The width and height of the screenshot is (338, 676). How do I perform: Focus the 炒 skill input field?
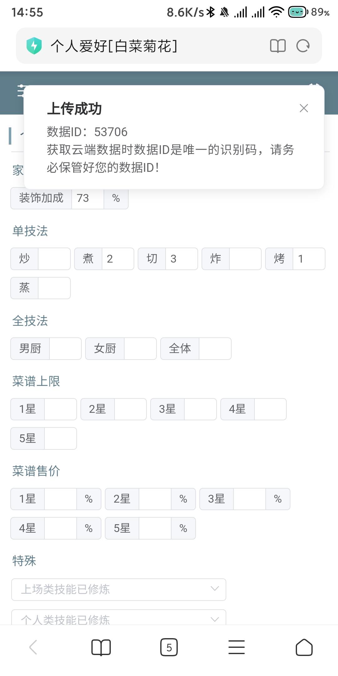tap(54, 259)
